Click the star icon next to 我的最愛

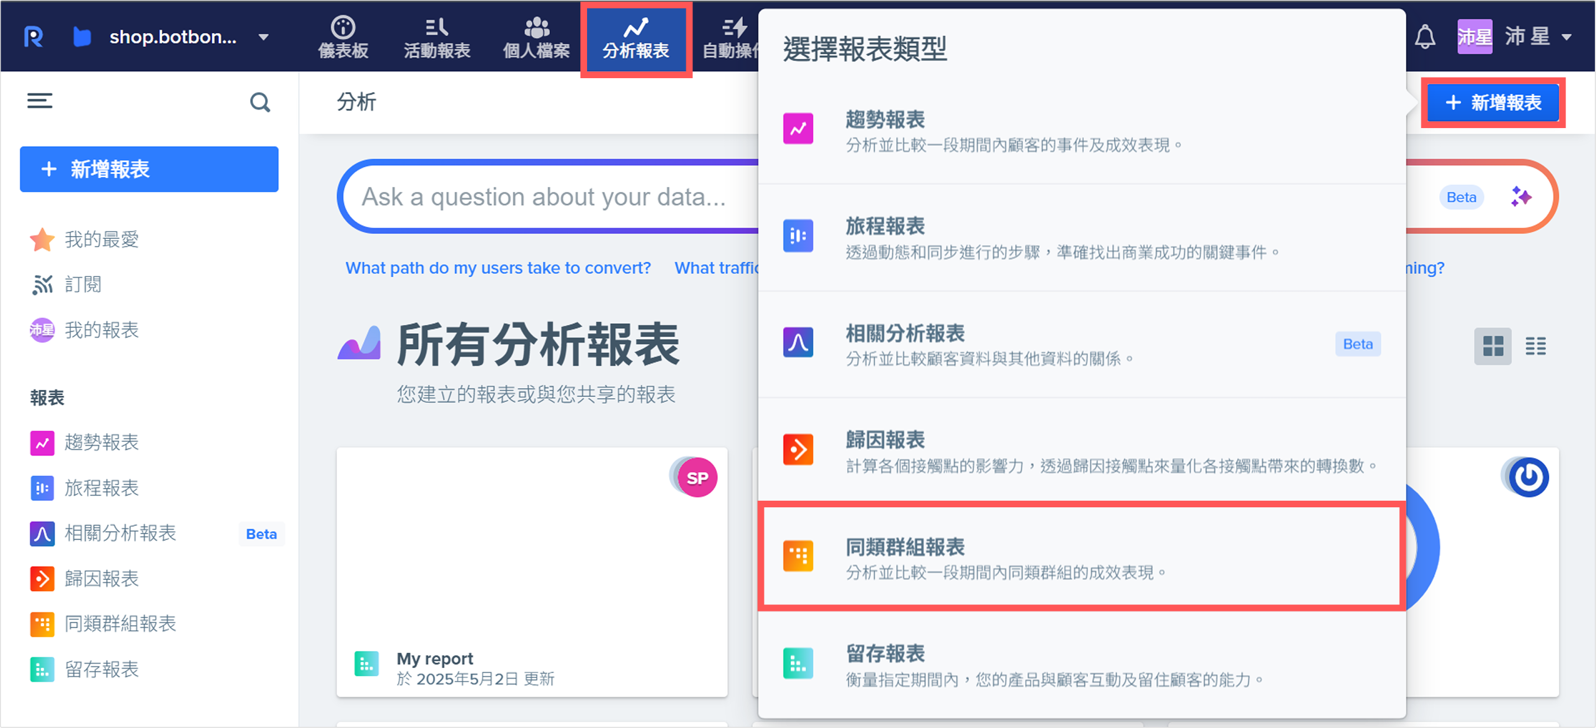[42, 240]
